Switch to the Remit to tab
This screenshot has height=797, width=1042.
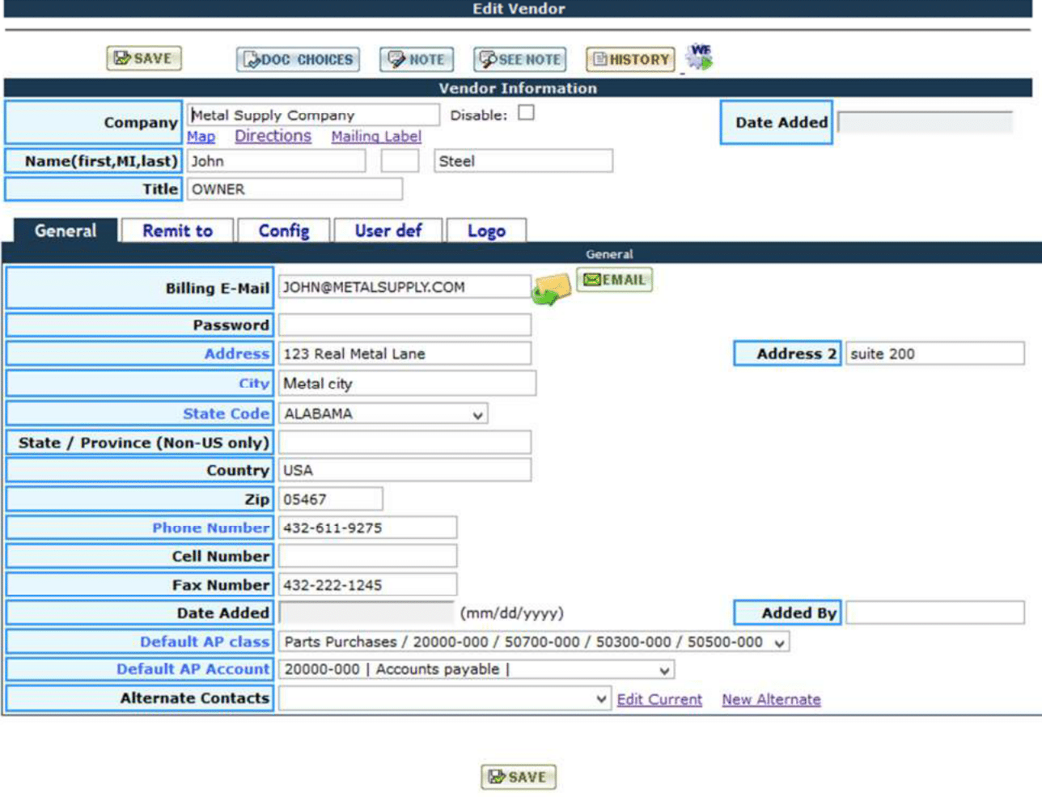[177, 231]
